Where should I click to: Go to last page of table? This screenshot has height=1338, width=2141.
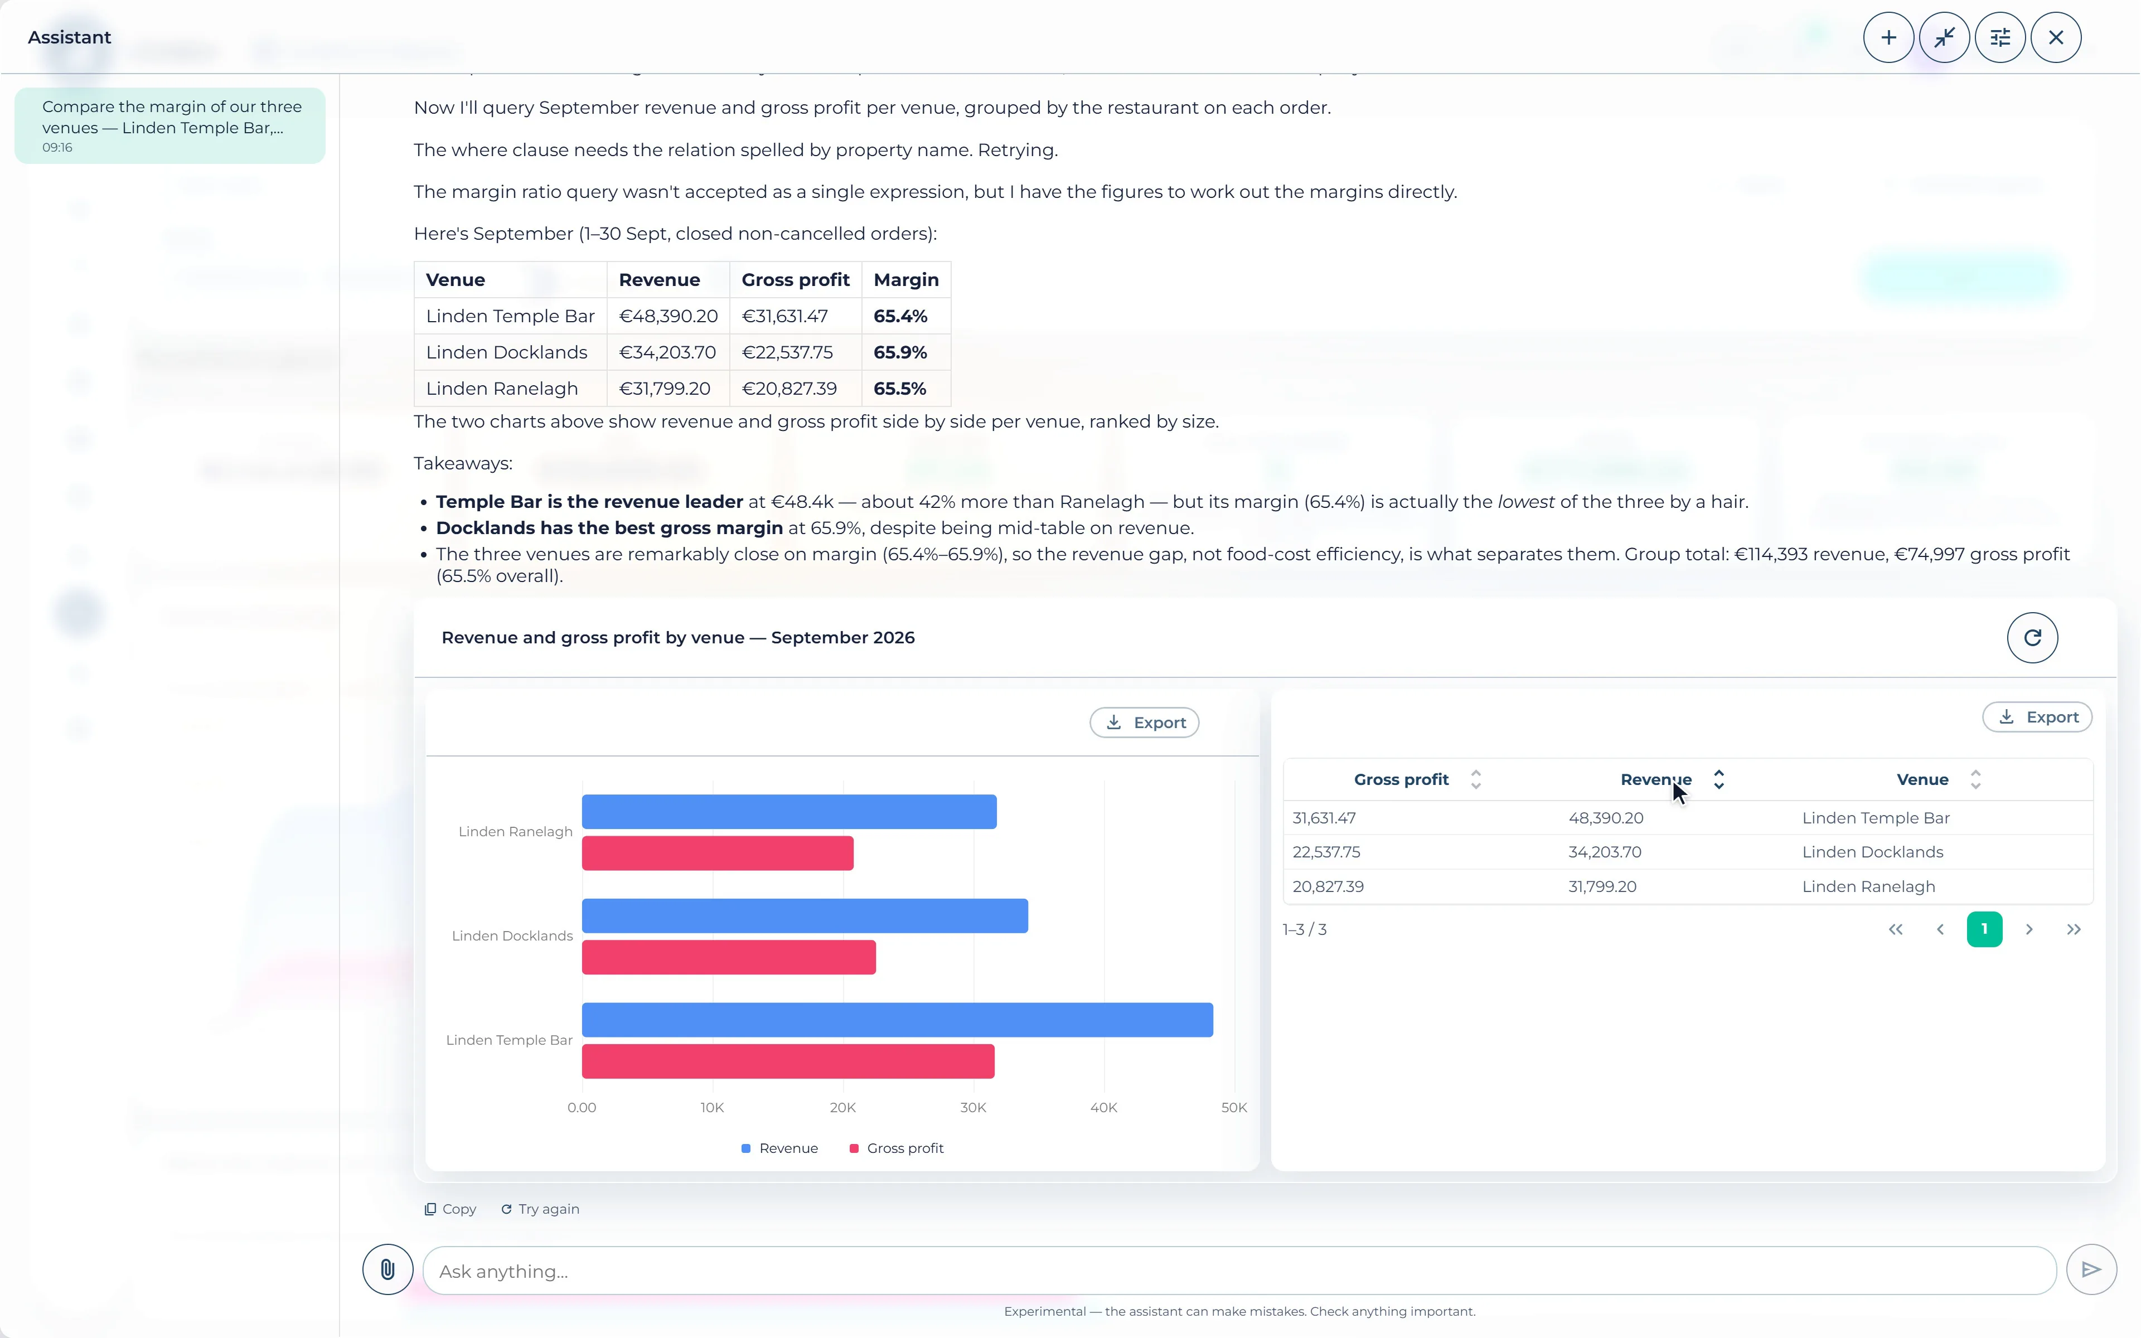point(2074,929)
